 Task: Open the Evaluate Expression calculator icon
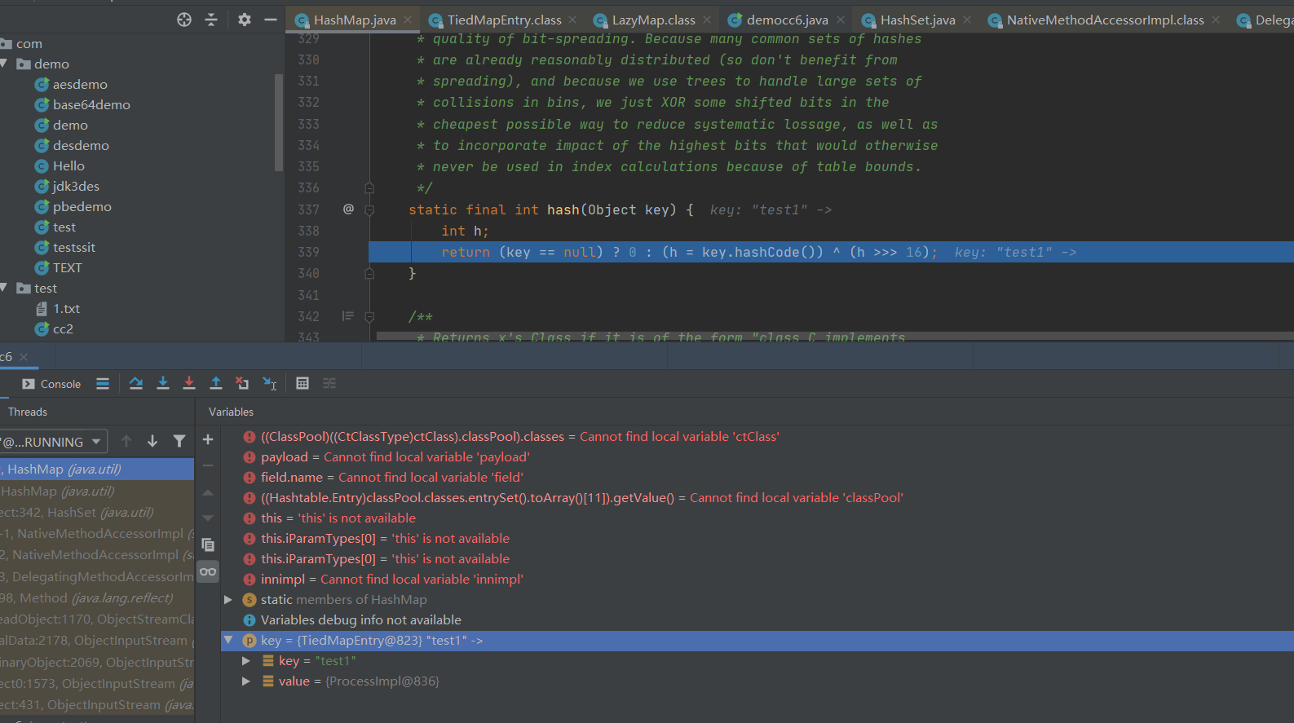coord(303,383)
